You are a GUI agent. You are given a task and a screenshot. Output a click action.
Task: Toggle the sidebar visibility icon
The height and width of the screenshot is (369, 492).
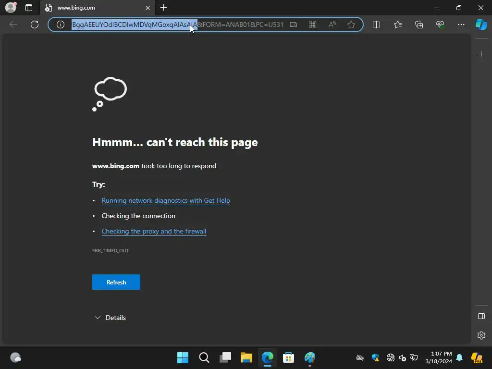pyautogui.click(x=481, y=316)
